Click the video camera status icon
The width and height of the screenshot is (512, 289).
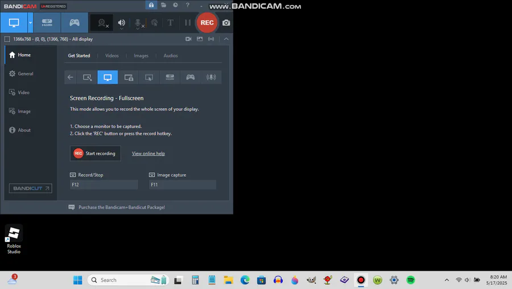[x=188, y=39]
